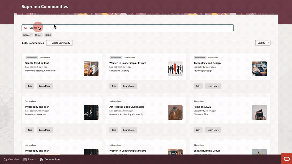The image size is (292, 164).
Task: Open Seattle Reading Club book thumbnail
Action: click(x=91, y=69)
